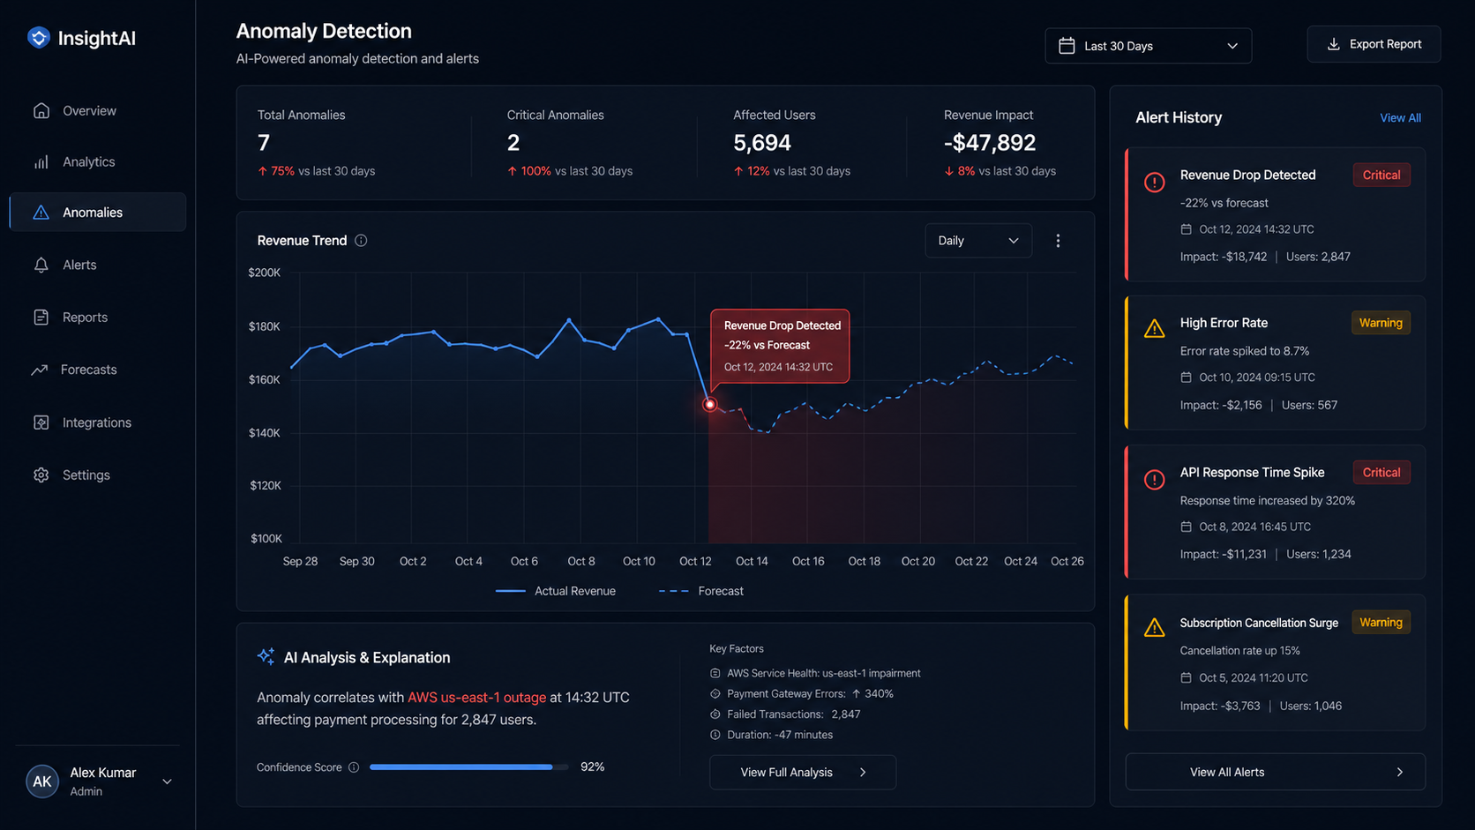The width and height of the screenshot is (1475, 830).
Task: Toggle Actual Revenue legend entry
Action: (556, 591)
